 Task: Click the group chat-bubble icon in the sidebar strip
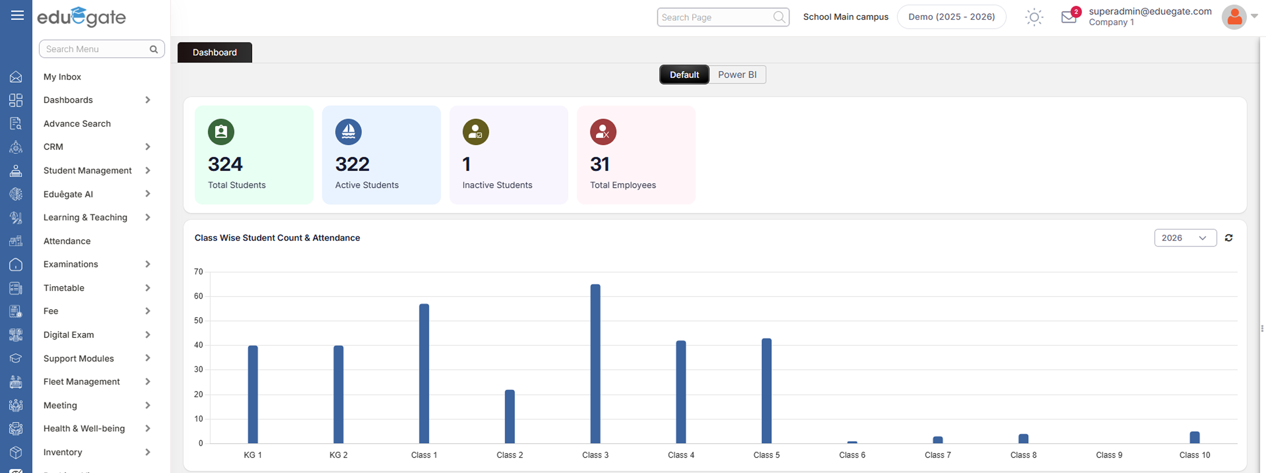[16, 429]
